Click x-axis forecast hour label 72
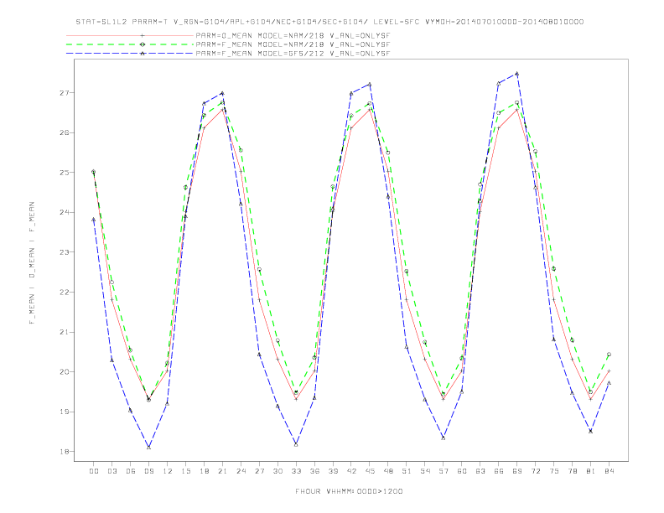The image size is (664, 513). click(536, 471)
